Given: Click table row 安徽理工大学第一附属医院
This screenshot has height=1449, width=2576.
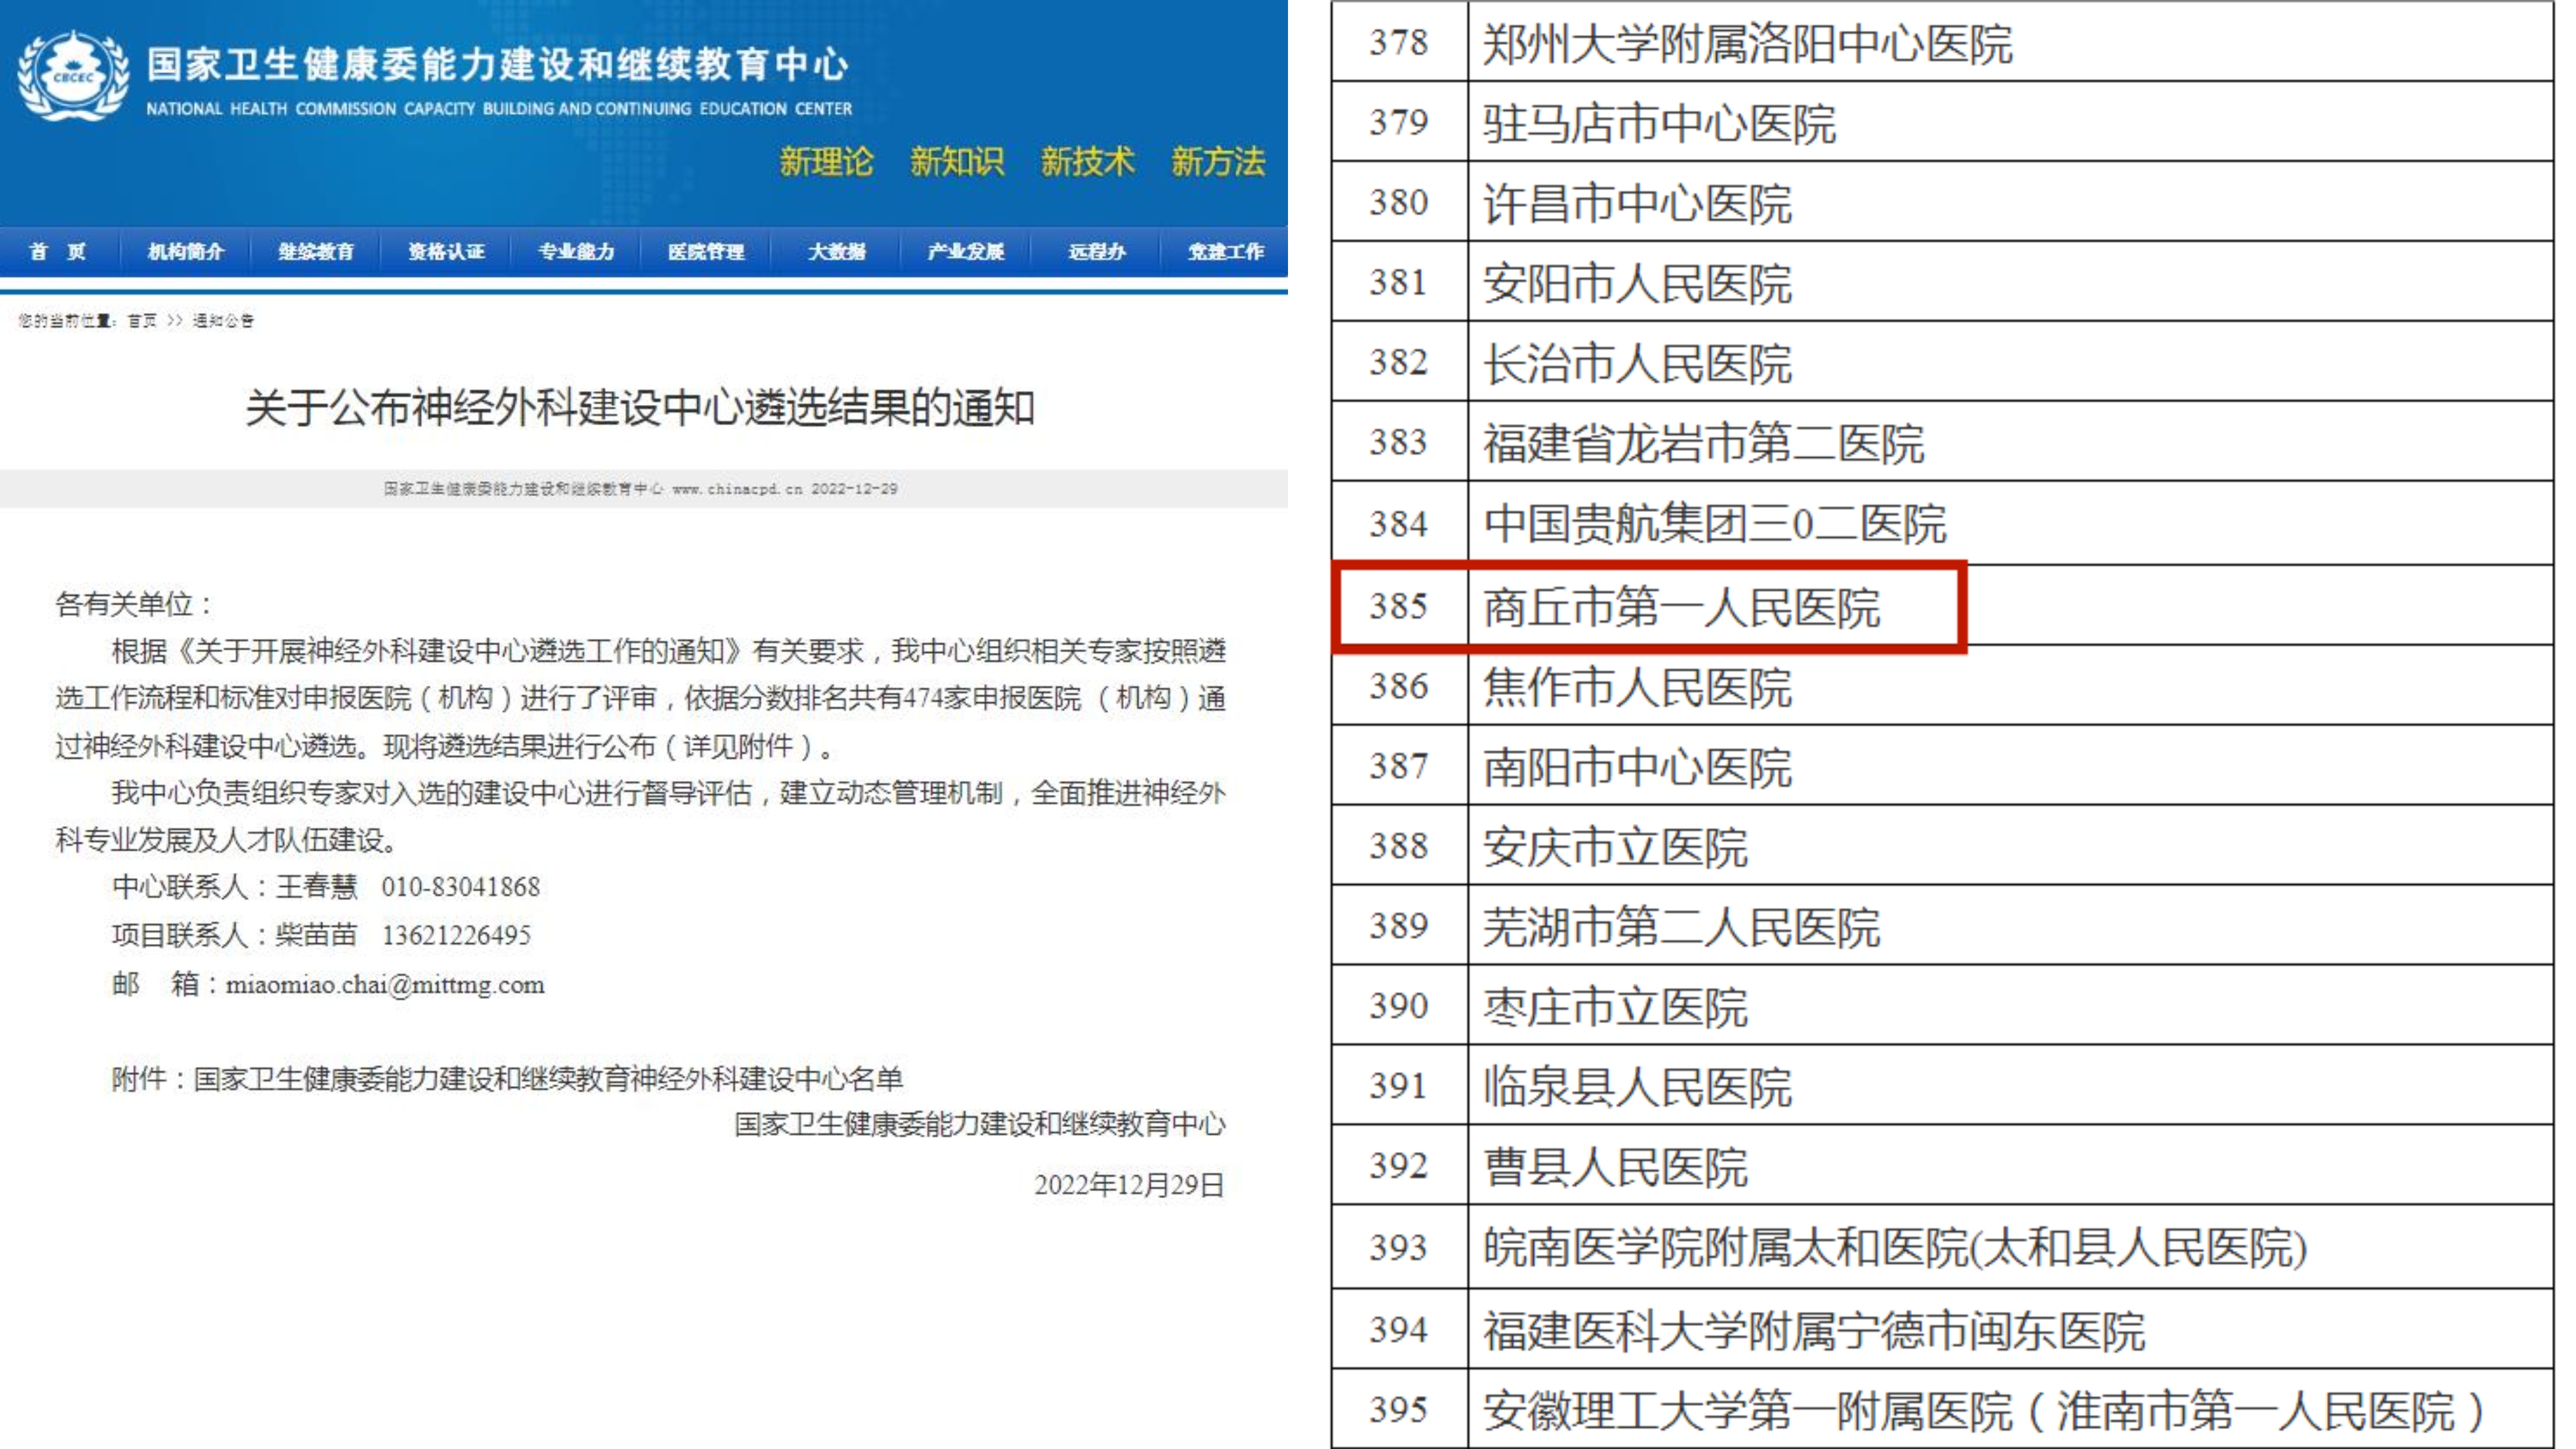Looking at the screenshot, I should (1942, 1409).
